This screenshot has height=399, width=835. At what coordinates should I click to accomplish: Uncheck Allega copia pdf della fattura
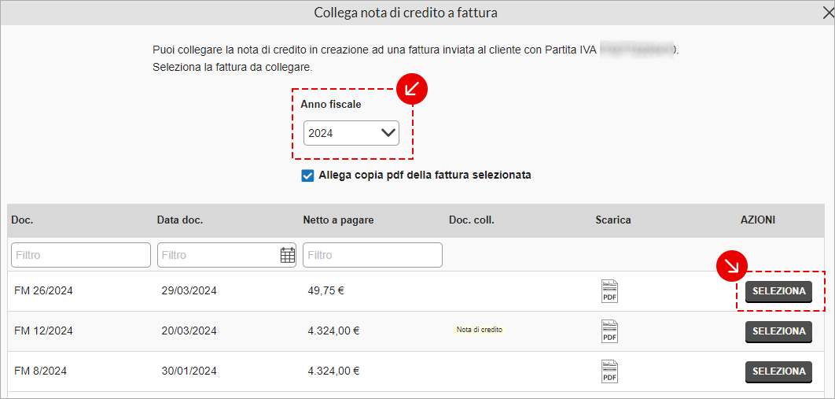tap(307, 175)
